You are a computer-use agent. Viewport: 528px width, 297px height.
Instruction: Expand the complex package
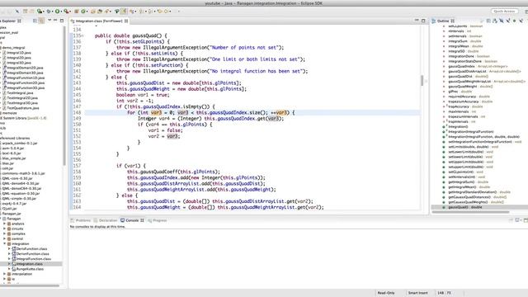click(5, 233)
